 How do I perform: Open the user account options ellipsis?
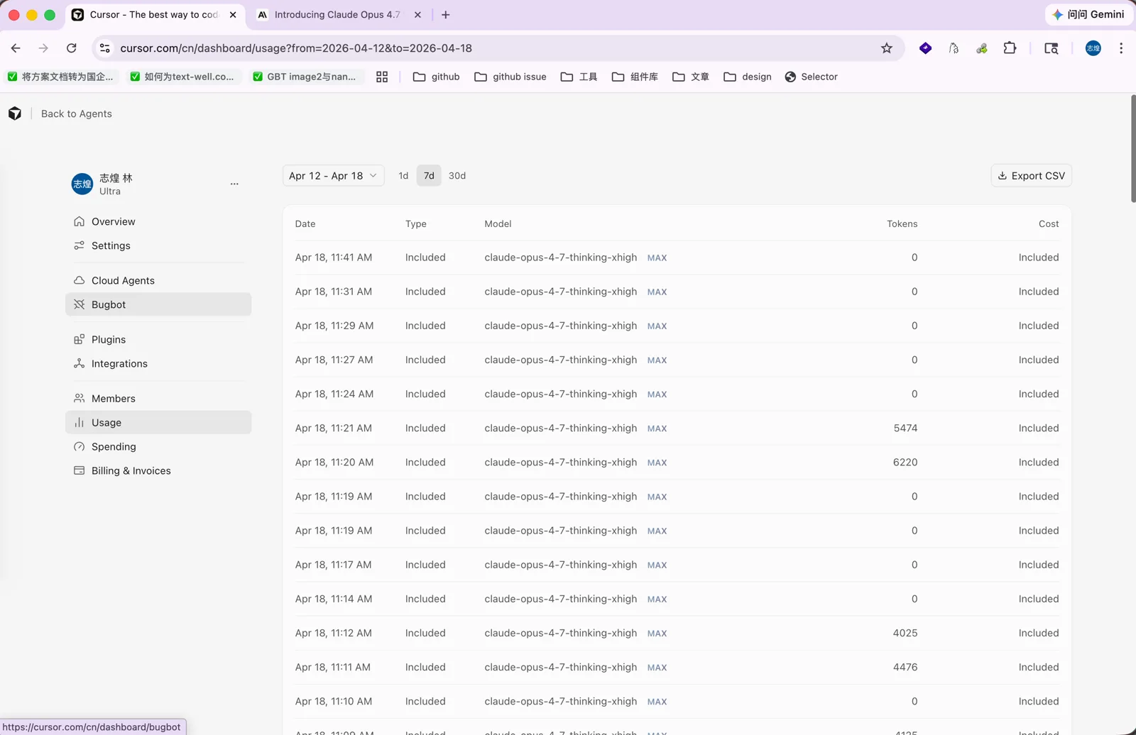(234, 184)
